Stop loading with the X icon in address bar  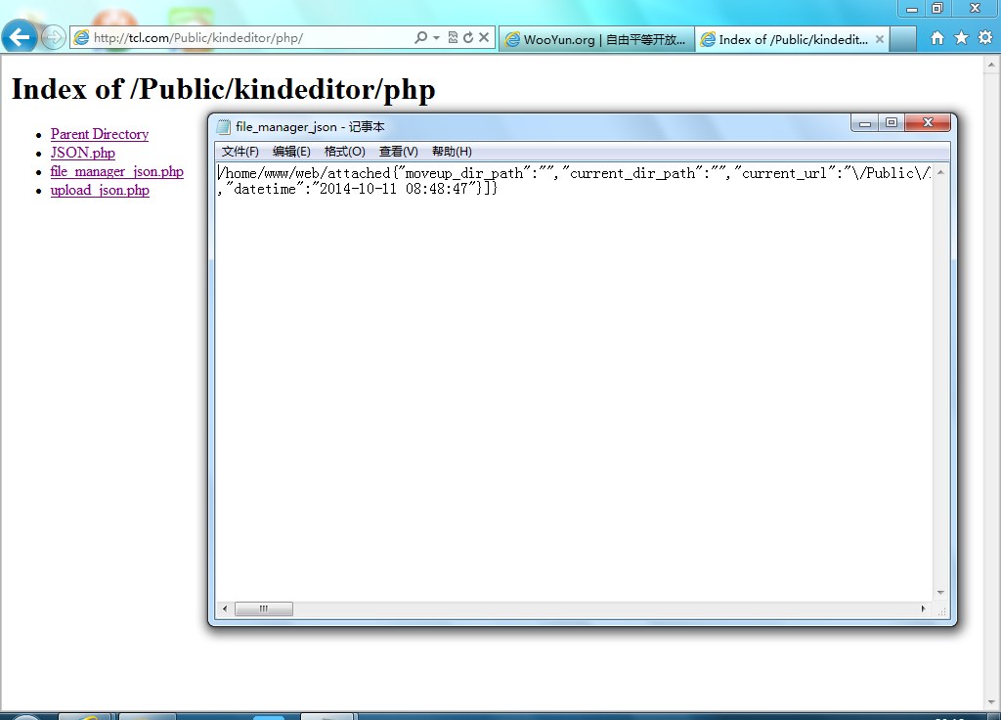point(484,38)
